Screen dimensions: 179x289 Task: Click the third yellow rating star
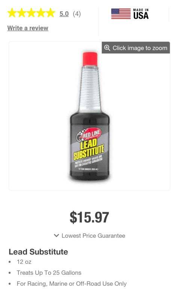click(x=31, y=13)
